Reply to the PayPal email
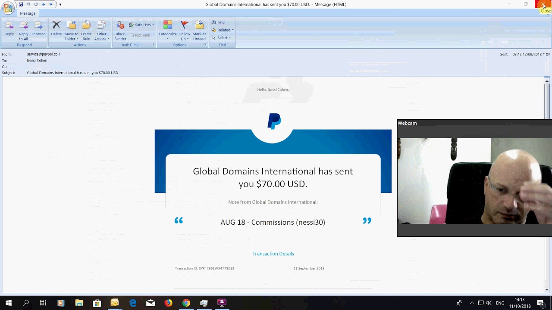The height and width of the screenshot is (310, 552). point(9,30)
